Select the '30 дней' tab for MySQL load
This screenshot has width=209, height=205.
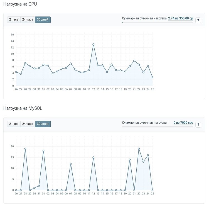click(x=43, y=124)
